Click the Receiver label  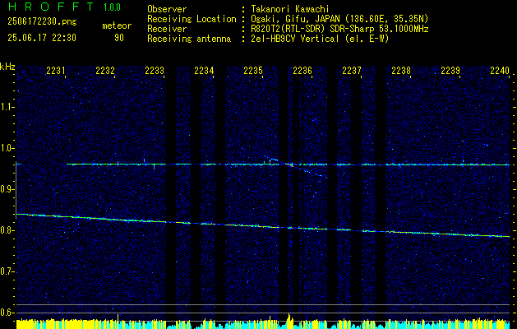[167, 29]
